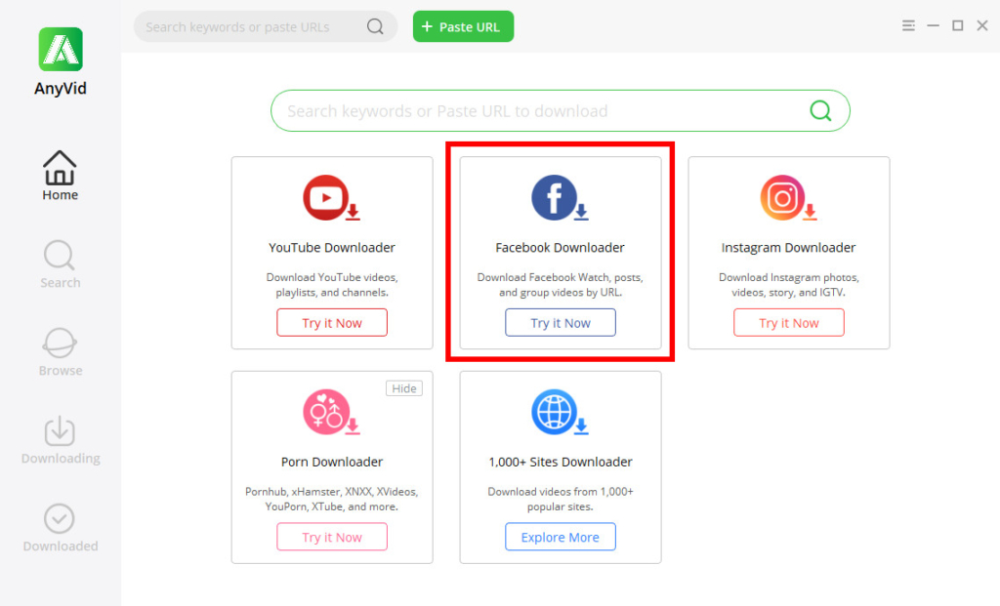Click the Porn Downloader icon
The height and width of the screenshot is (606, 1000).
(331, 412)
